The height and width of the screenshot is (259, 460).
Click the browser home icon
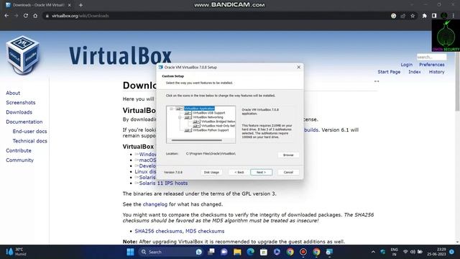coord(35,16)
